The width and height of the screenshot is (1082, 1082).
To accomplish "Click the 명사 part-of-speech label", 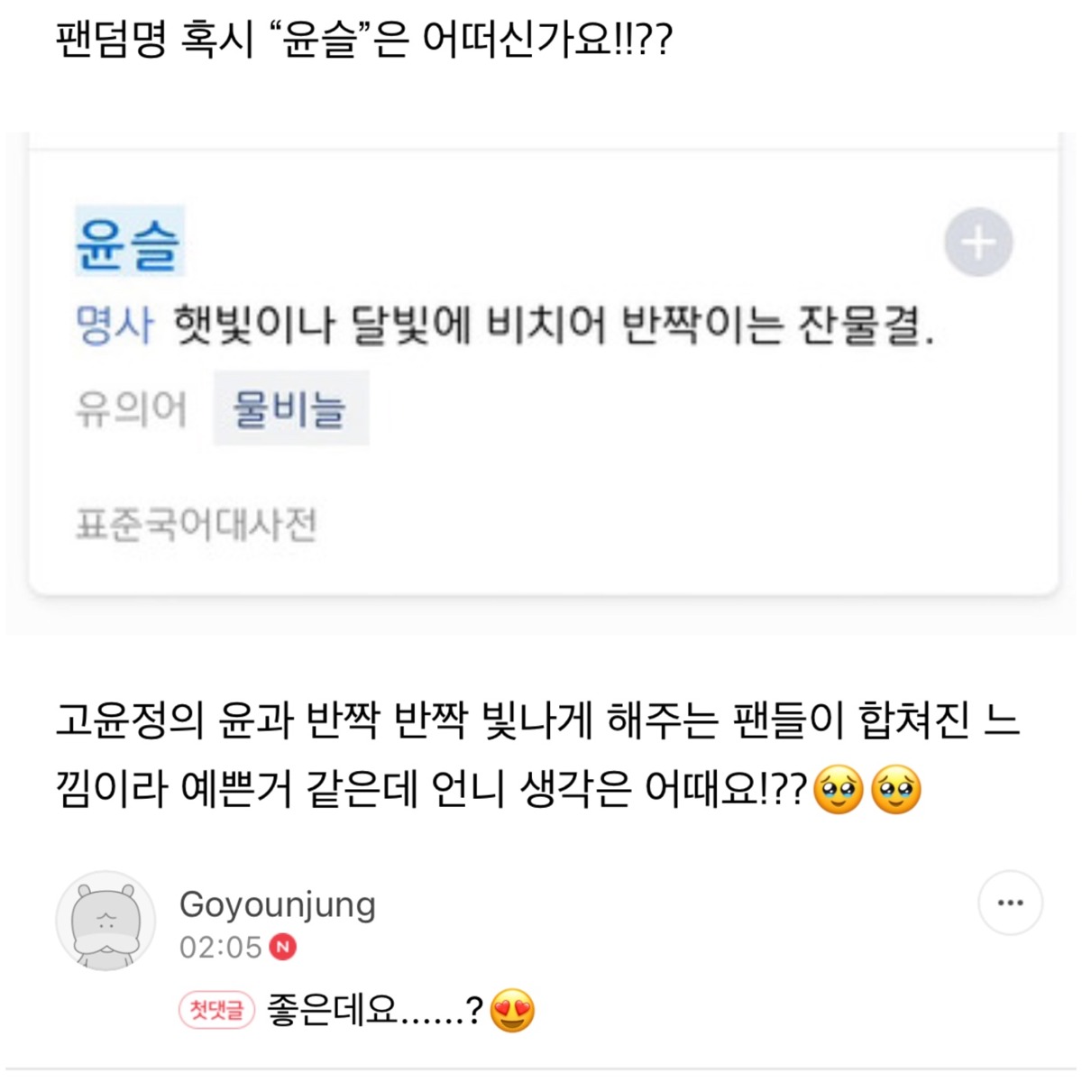I will [x=115, y=325].
